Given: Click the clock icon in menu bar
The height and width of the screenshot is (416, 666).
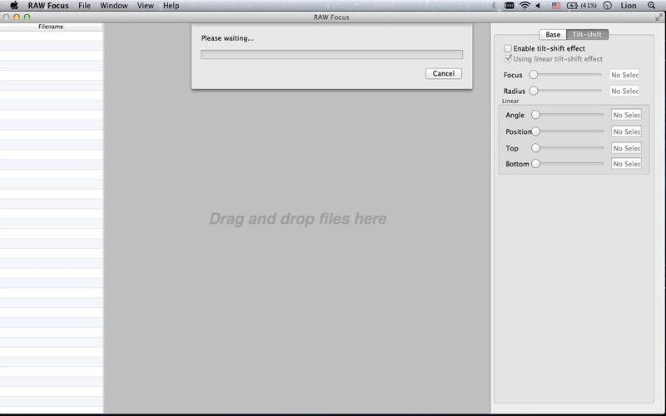Looking at the screenshot, I should 608,6.
